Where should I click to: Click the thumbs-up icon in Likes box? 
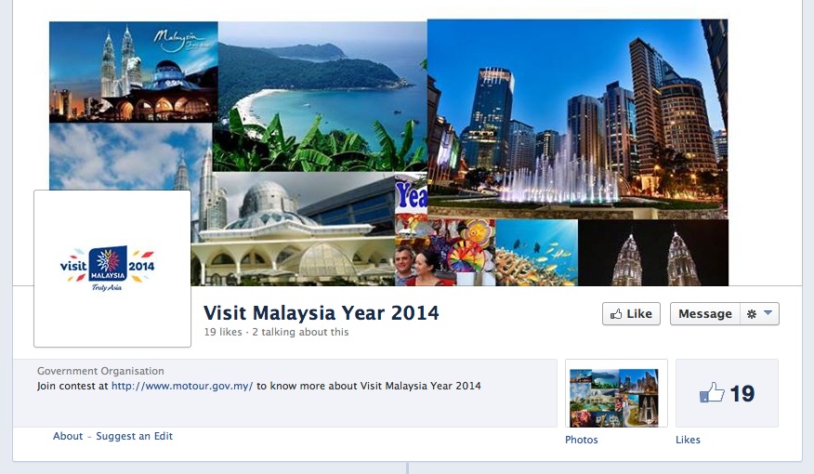click(x=712, y=393)
